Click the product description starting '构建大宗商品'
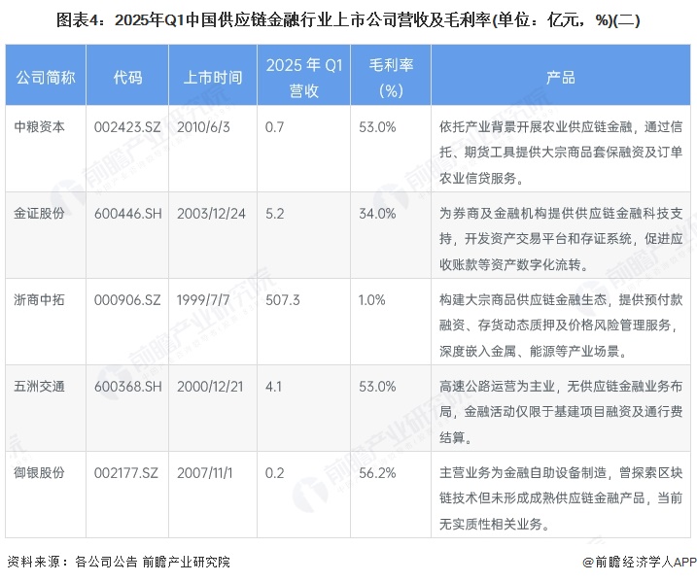This screenshot has height=582, width=697. (x=561, y=325)
